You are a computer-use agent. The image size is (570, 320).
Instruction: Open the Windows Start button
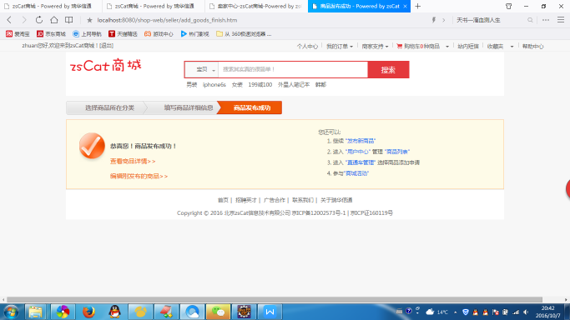[11, 312]
